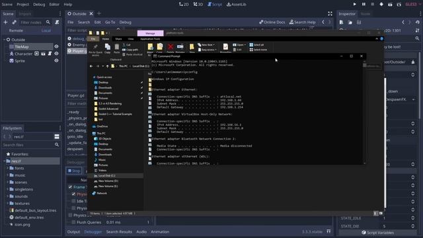Toggle Character node visibility
The image size is (423, 238).
click(56, 54)
